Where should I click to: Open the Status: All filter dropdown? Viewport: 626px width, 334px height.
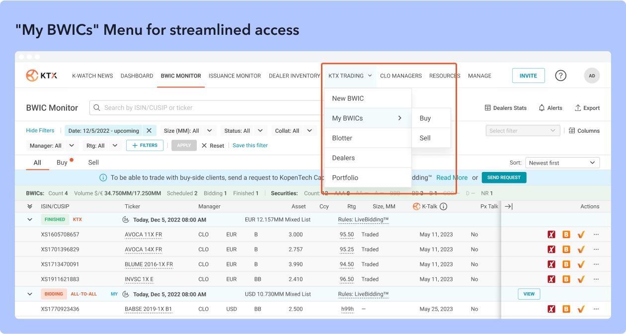242,131
